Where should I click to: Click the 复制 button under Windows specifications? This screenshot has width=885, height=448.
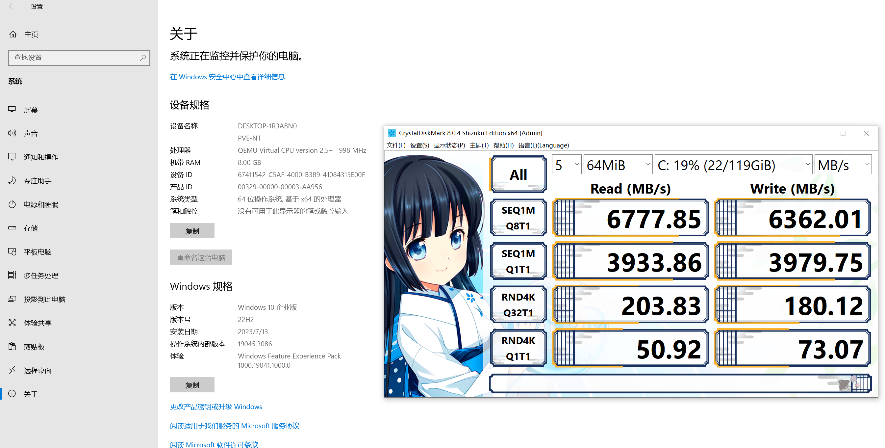[192, 385]
